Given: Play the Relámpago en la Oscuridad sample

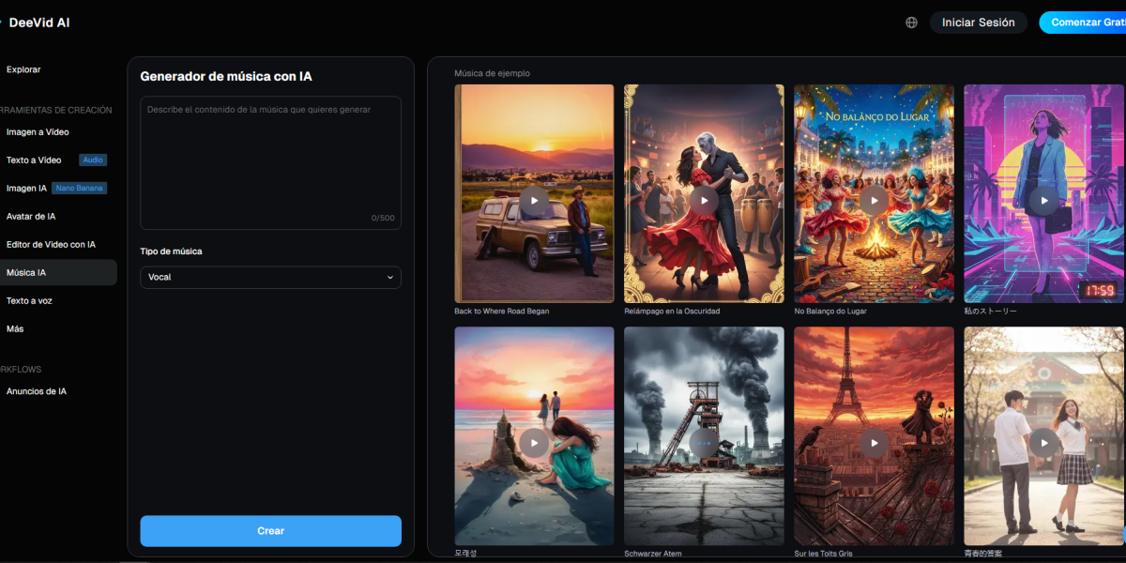Looking at the screenshot, I should (x=704, y=201).
